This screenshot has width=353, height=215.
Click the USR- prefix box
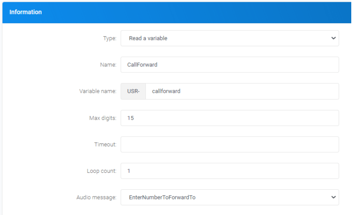(x=133, y=91)
